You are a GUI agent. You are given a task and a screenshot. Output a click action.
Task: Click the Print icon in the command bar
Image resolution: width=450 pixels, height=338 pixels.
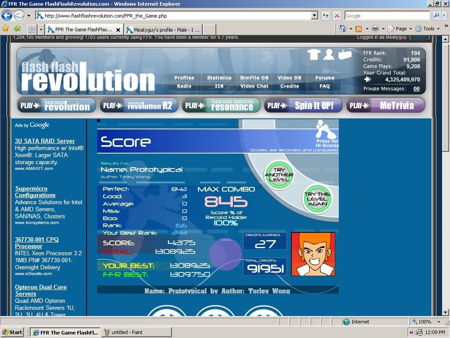(375, 29)
